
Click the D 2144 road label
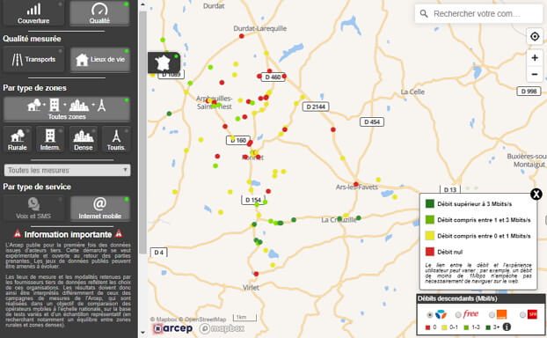(x=316, y=107)
